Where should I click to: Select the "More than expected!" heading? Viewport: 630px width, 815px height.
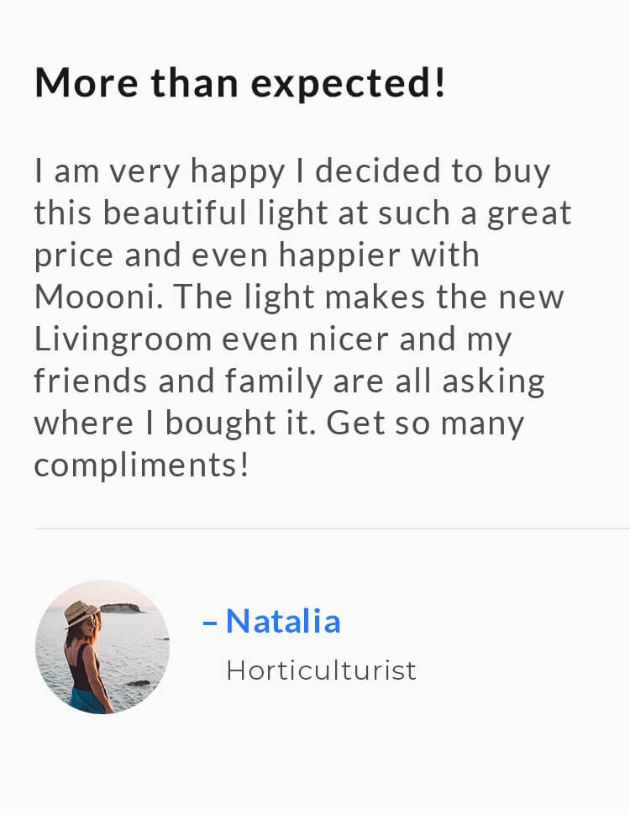(240, 82)
